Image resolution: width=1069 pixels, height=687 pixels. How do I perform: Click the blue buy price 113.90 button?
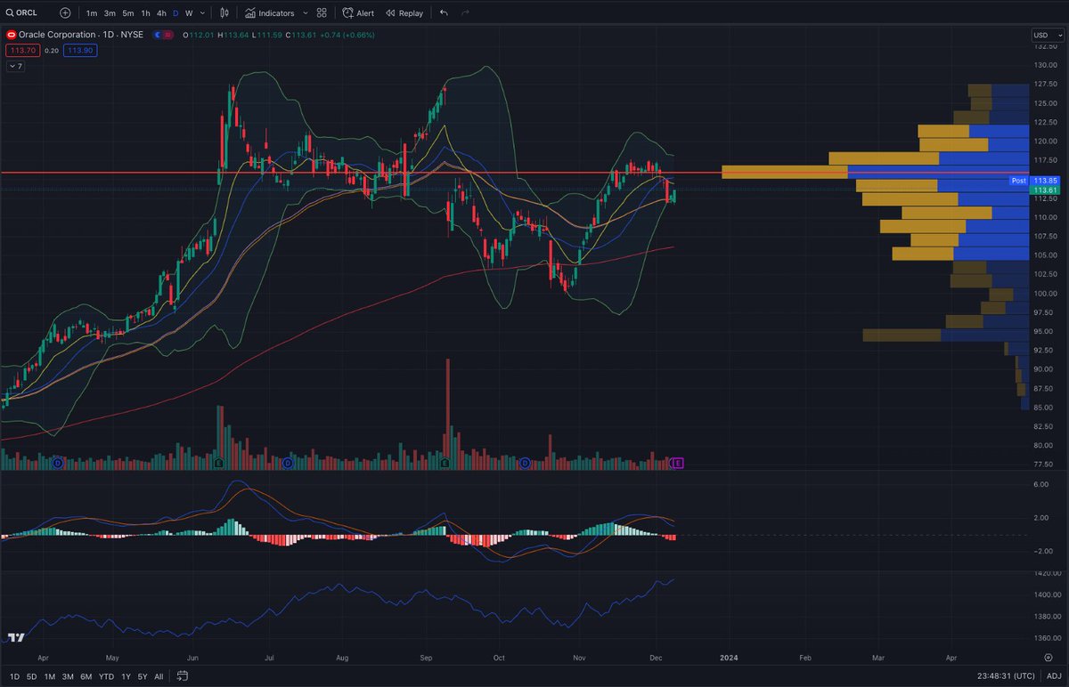(x=80, y=51)
